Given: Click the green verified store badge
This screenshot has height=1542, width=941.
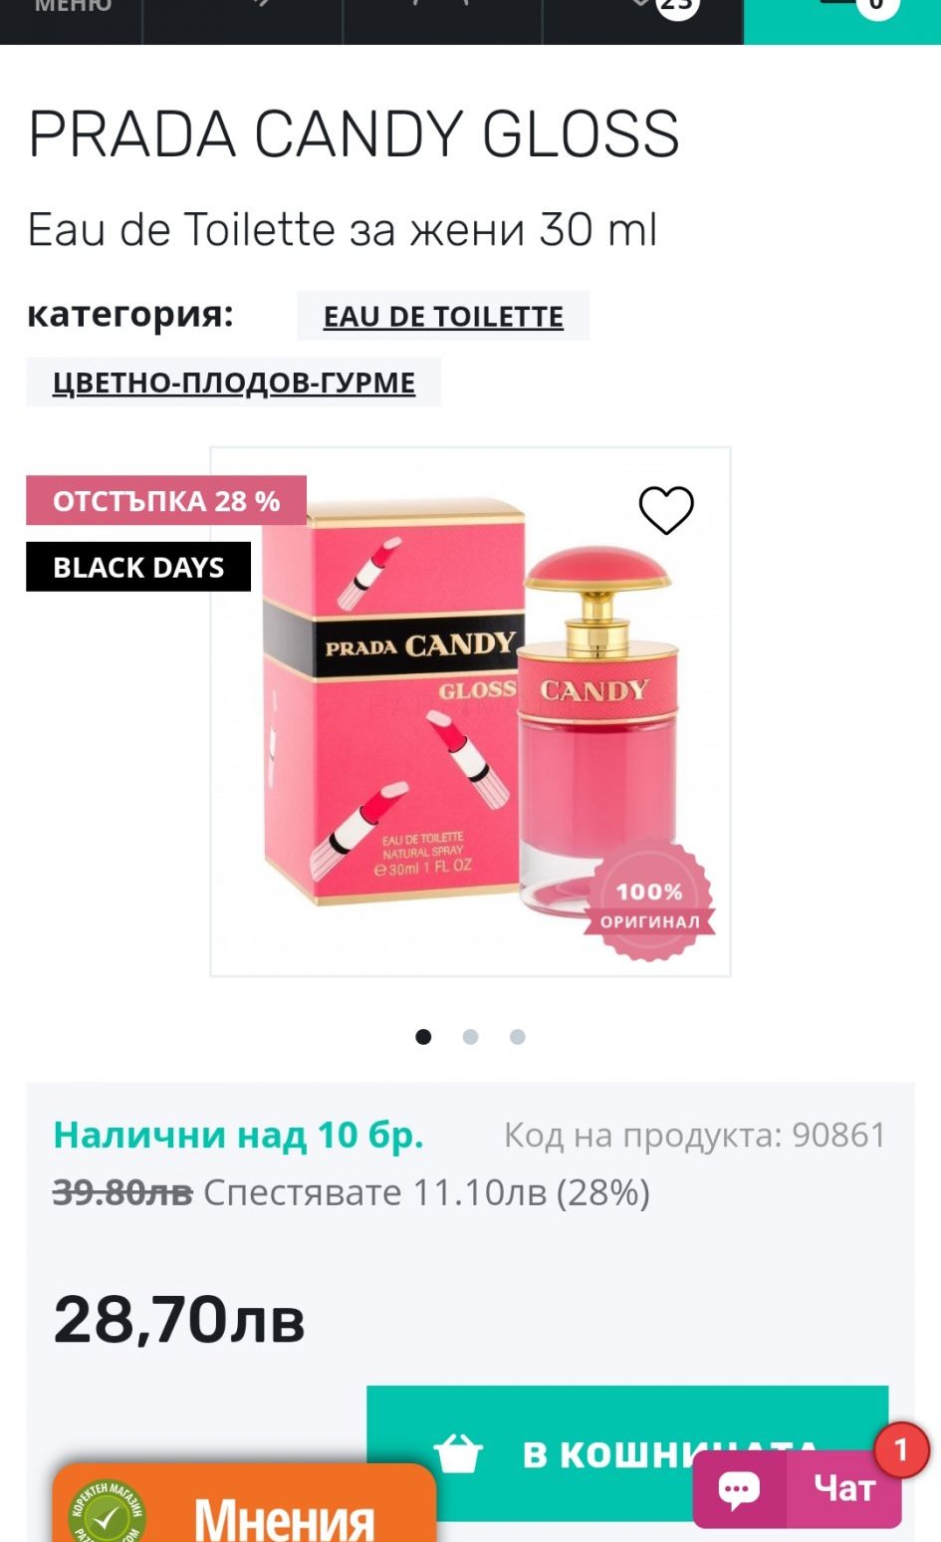Looking at the screenshot, I should point(108,1514).
